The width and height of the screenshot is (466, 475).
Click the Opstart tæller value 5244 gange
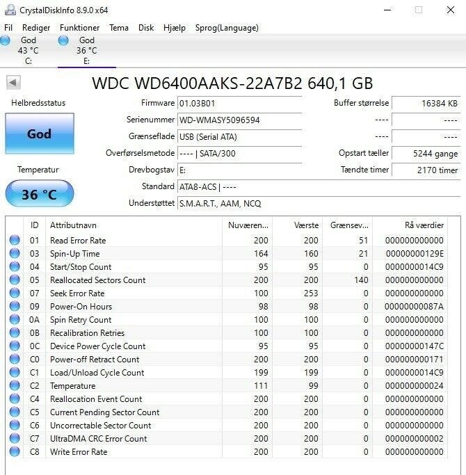426,153
